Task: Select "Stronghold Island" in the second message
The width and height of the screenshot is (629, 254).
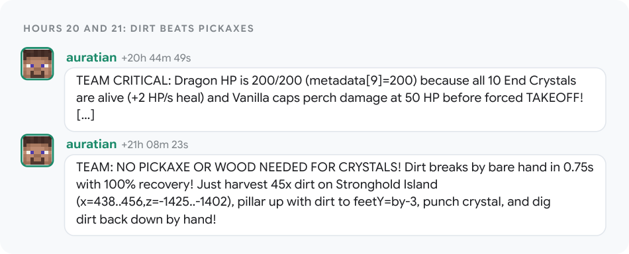Action: (x=386, y=185)
